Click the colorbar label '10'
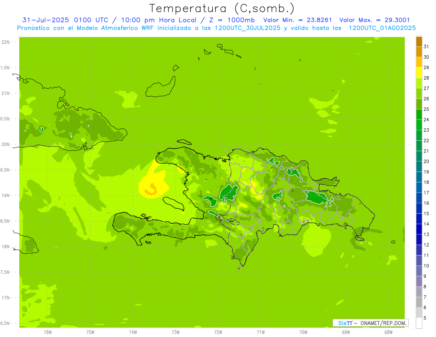Screen dimensions: 436x337 point(426,266)
